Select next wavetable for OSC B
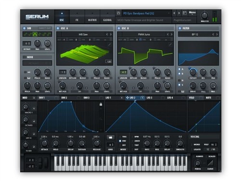The image size is (241, 181). pyautogui.click(x=172, y=34)
